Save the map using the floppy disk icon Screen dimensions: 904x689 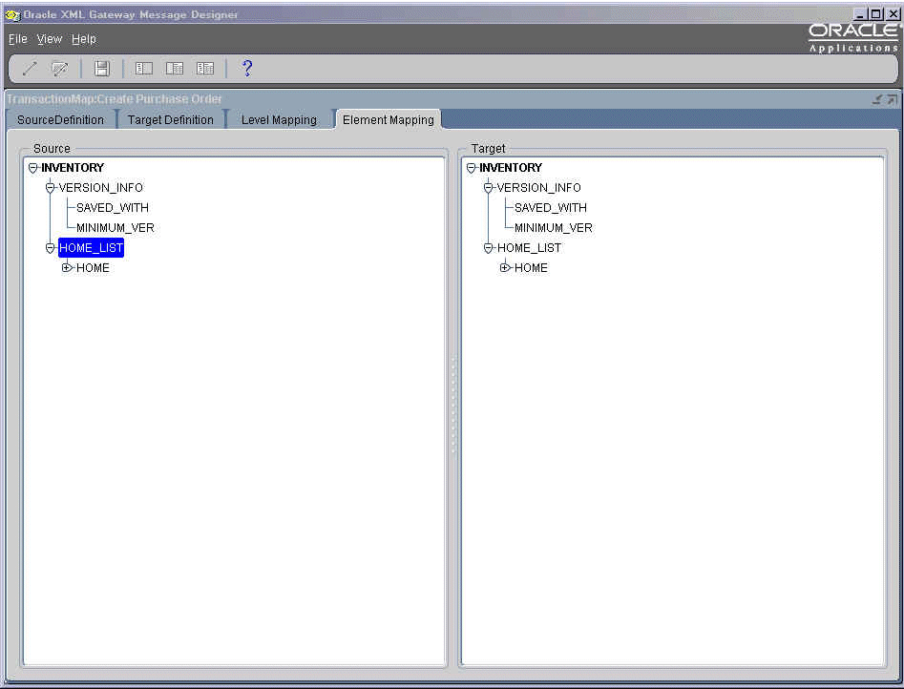click(102, 69)
